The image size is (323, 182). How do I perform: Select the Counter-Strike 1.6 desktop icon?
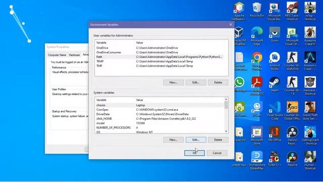tap(292, 86)
